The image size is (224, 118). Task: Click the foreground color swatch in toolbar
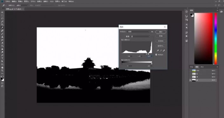coord(2,79)
